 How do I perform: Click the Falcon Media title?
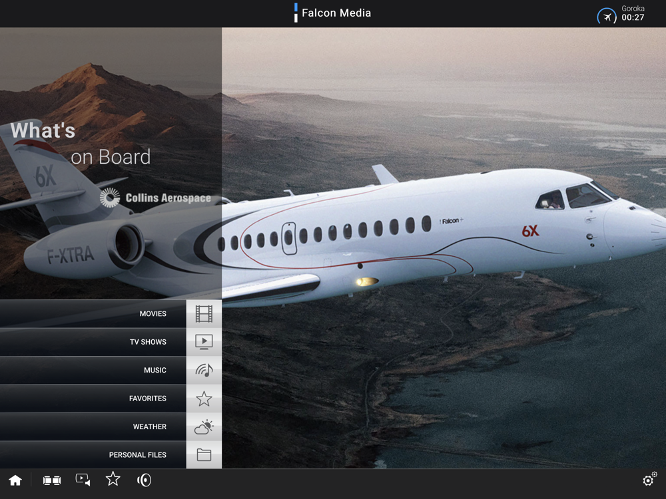pyautogui.click(x=336, y=13)
